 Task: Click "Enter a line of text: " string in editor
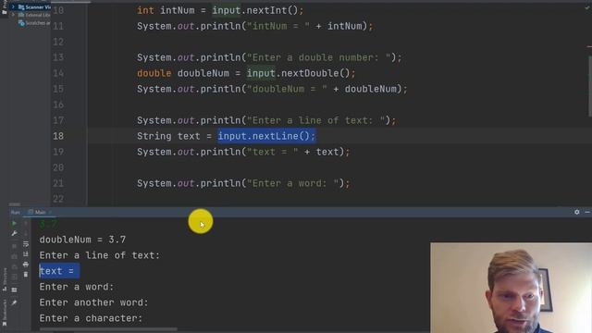315,120
